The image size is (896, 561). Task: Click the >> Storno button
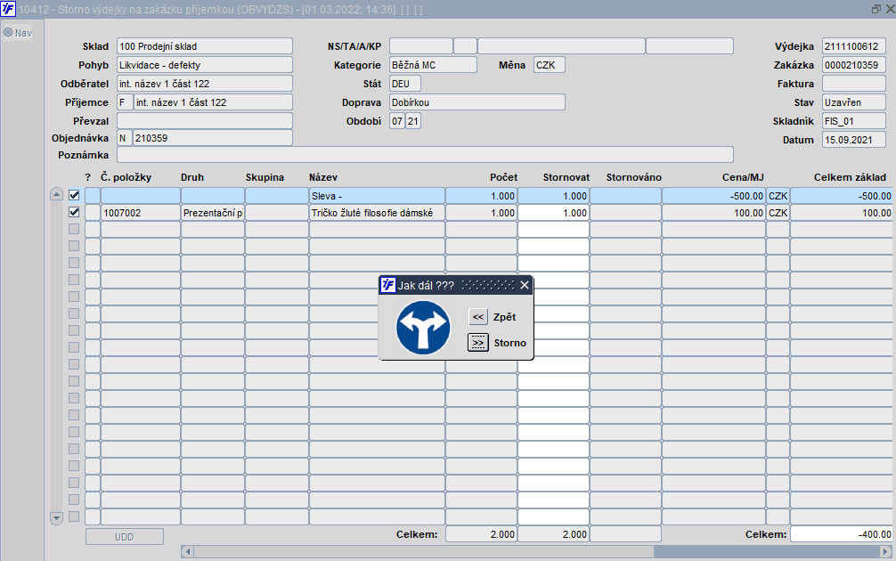coord(477,343)
